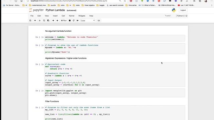Open the Widgets menu
The height and width of the screenshot is (120, 214).
(82, 16)
